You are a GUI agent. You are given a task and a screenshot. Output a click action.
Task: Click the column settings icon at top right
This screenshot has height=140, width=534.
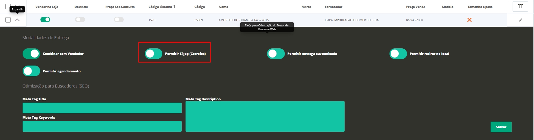point(520,7)
